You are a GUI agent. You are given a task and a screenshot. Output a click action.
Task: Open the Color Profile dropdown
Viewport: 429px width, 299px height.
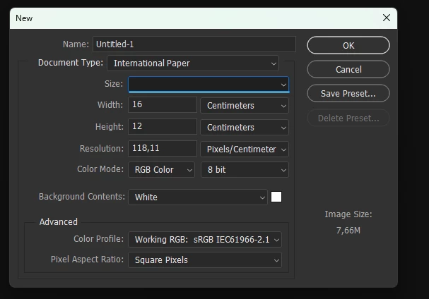click(205, 240)
